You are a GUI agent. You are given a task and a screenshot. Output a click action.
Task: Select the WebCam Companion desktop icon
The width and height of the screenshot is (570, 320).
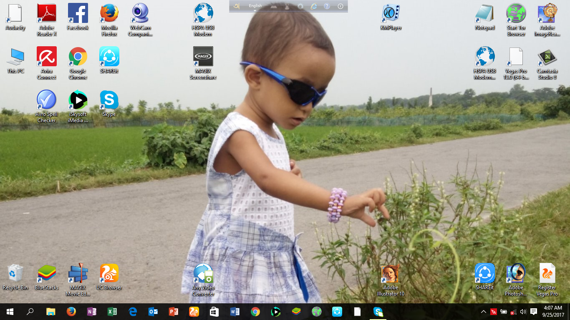pyautogui.click(x=140, y=20)
